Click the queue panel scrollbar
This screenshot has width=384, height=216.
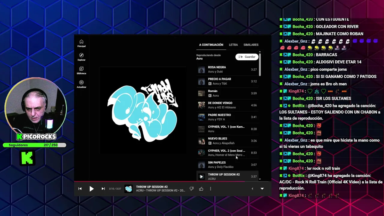tap(260, 65)
